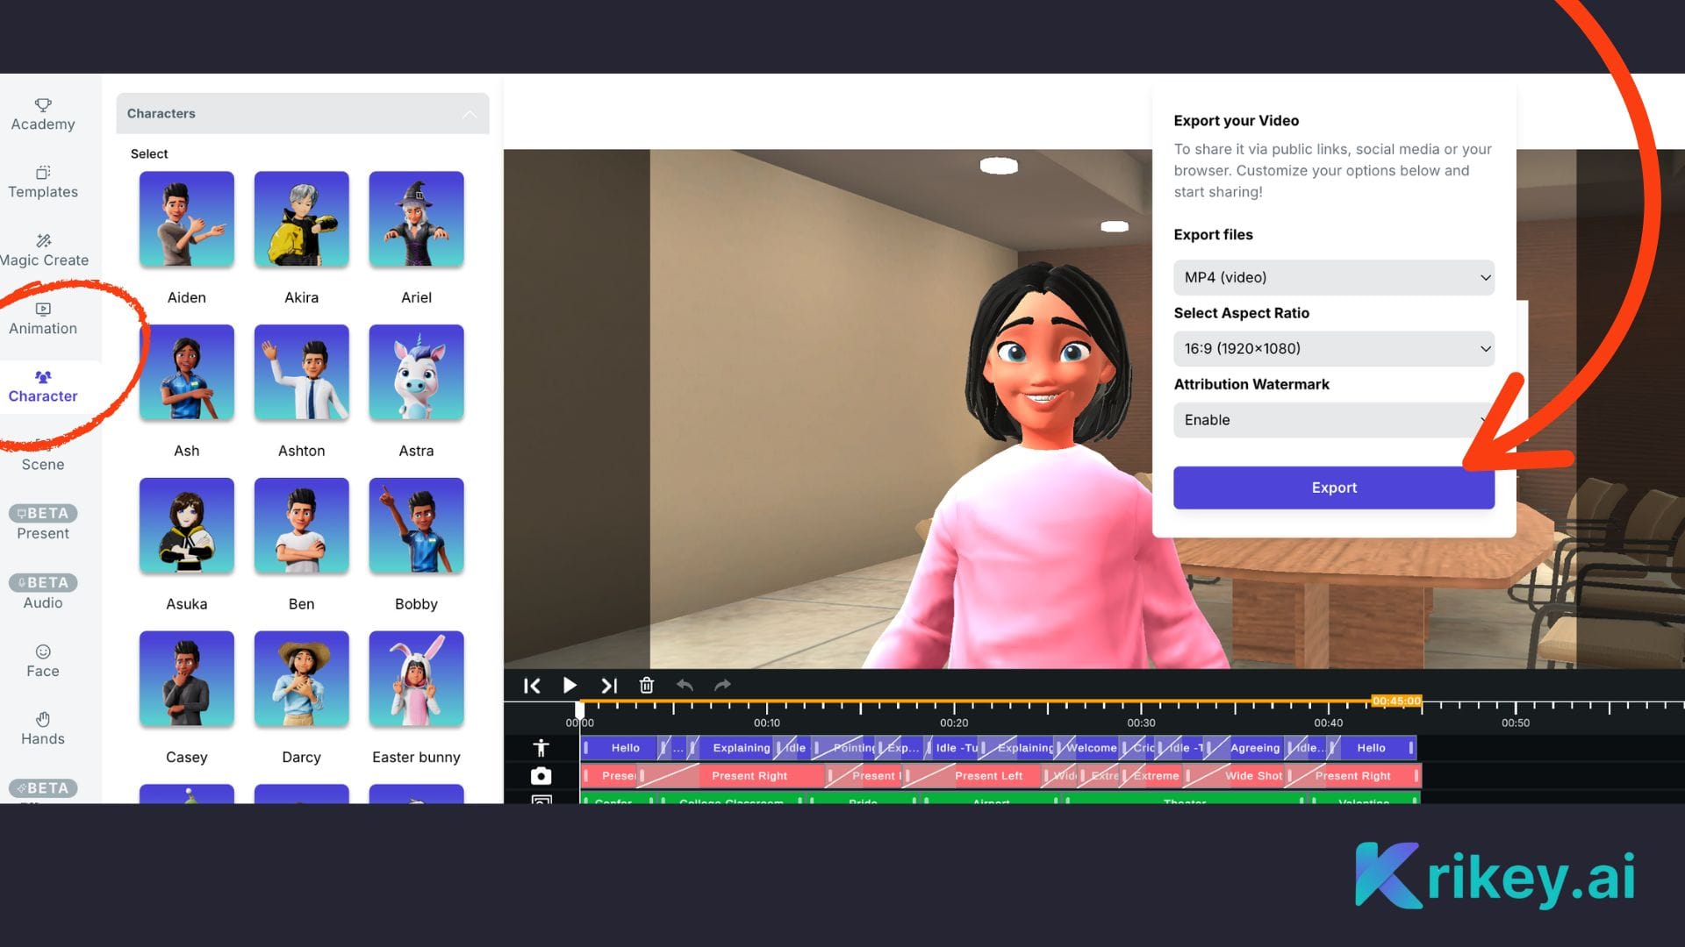Open the Animation panel in the sidebar

(42, 318)
